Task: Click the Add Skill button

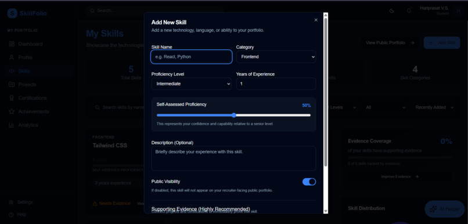Action: coord(442,42)
